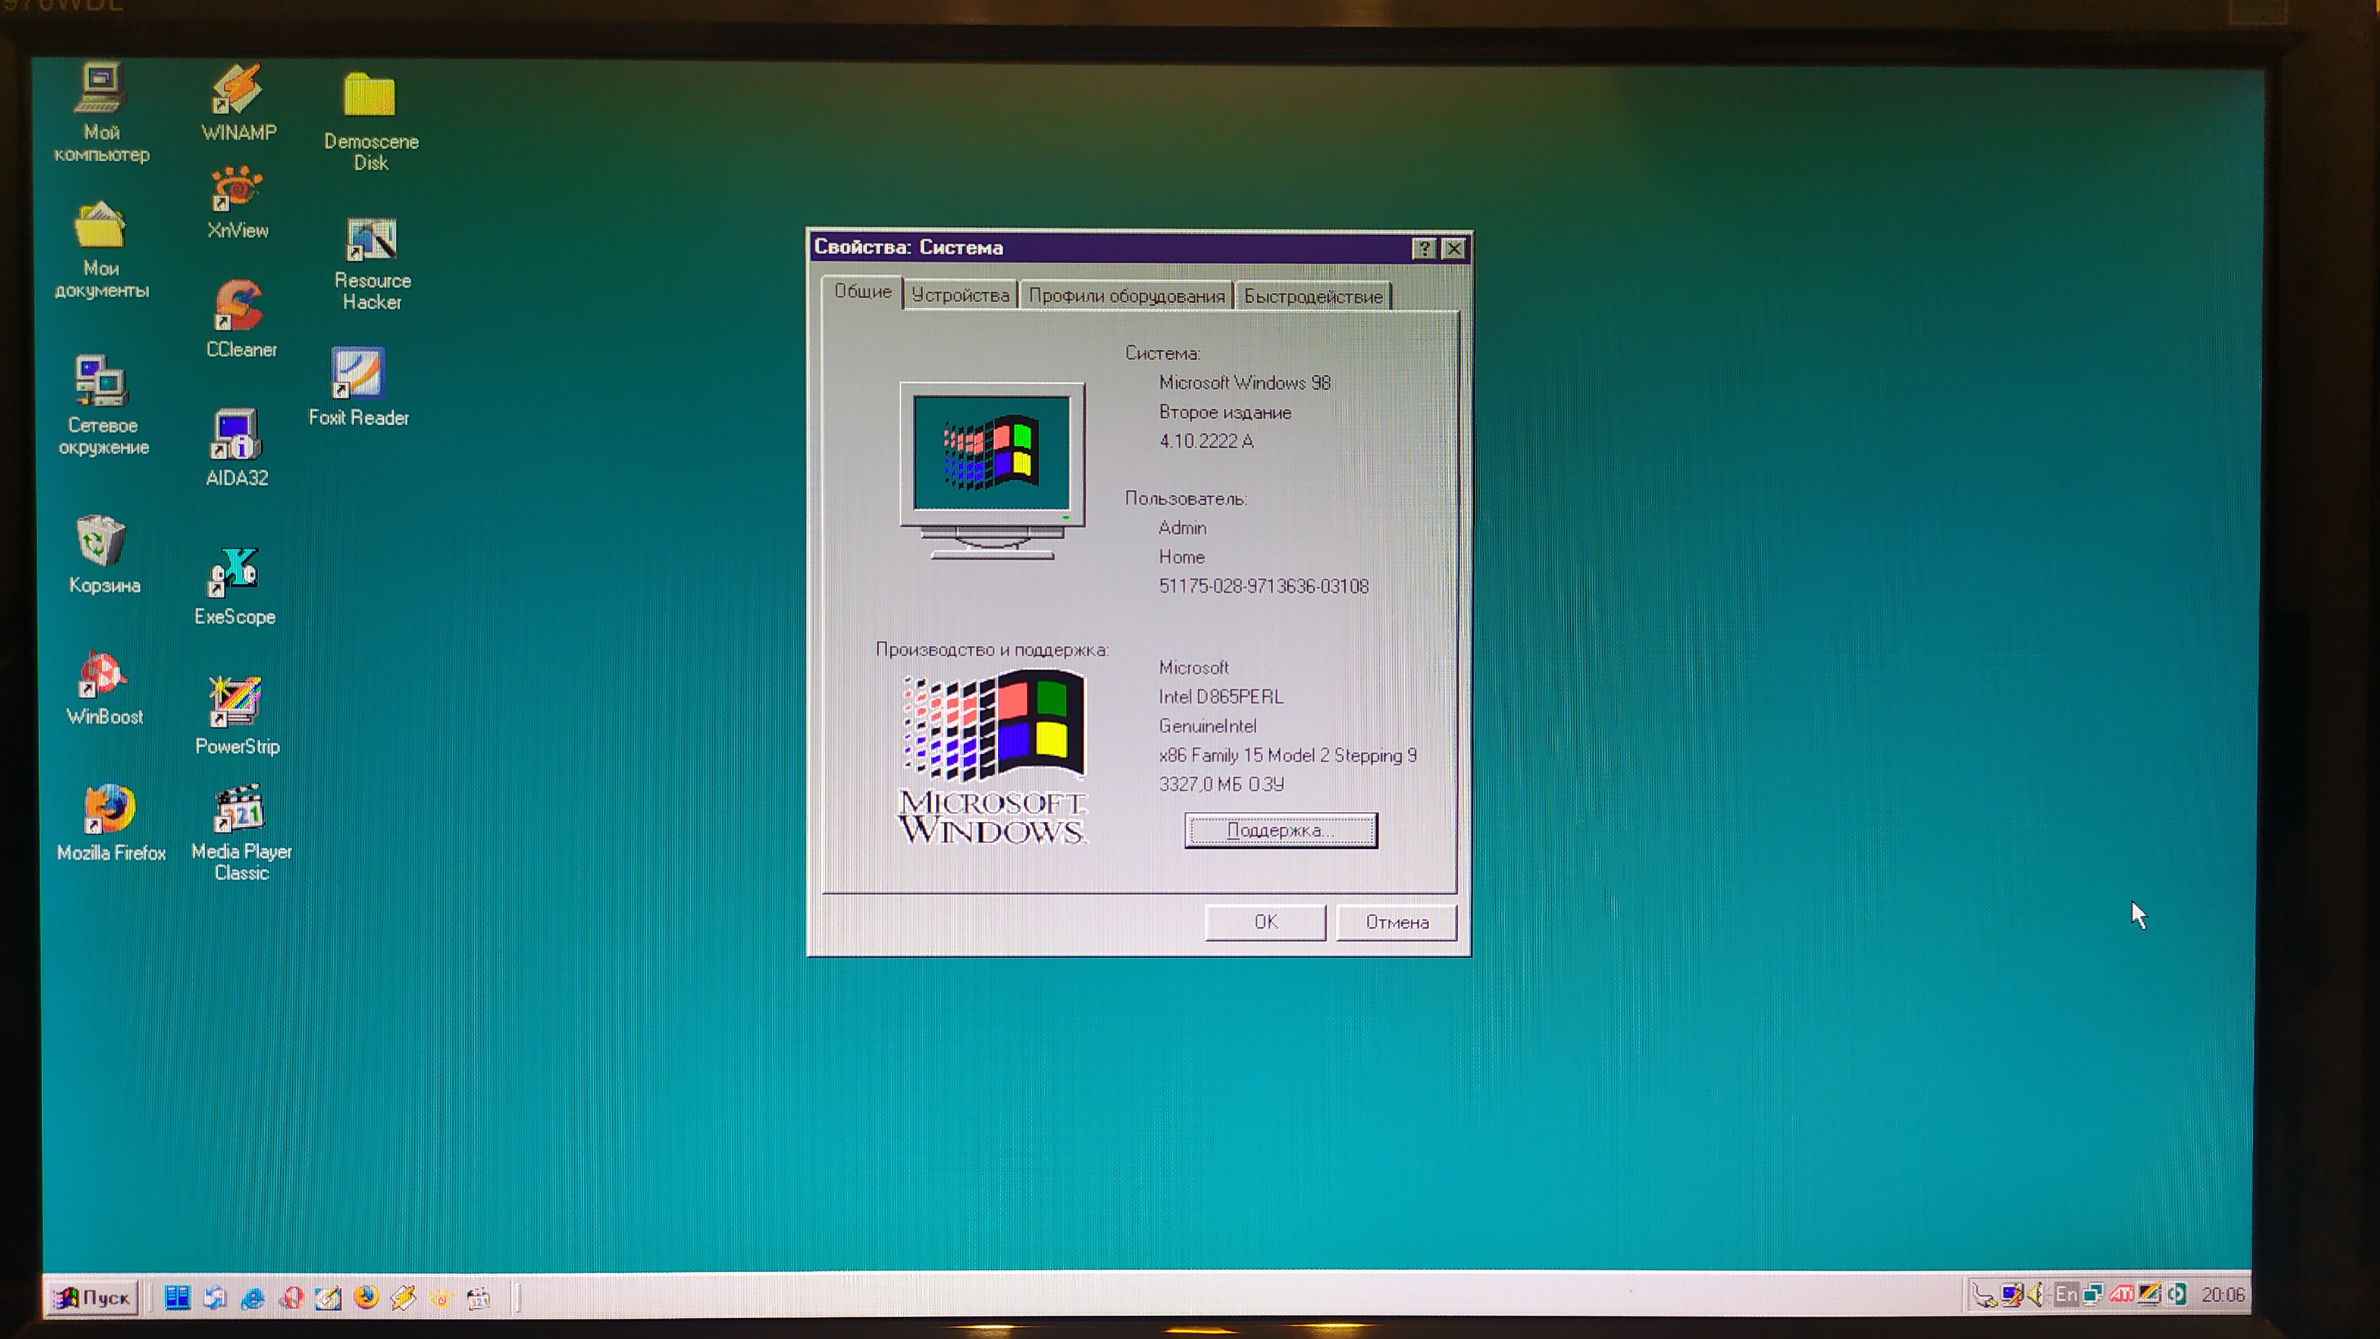Launch WINAMP desktop shortcut
The height and width of the screenshot is (1339, 2380).
pos(239,102)
